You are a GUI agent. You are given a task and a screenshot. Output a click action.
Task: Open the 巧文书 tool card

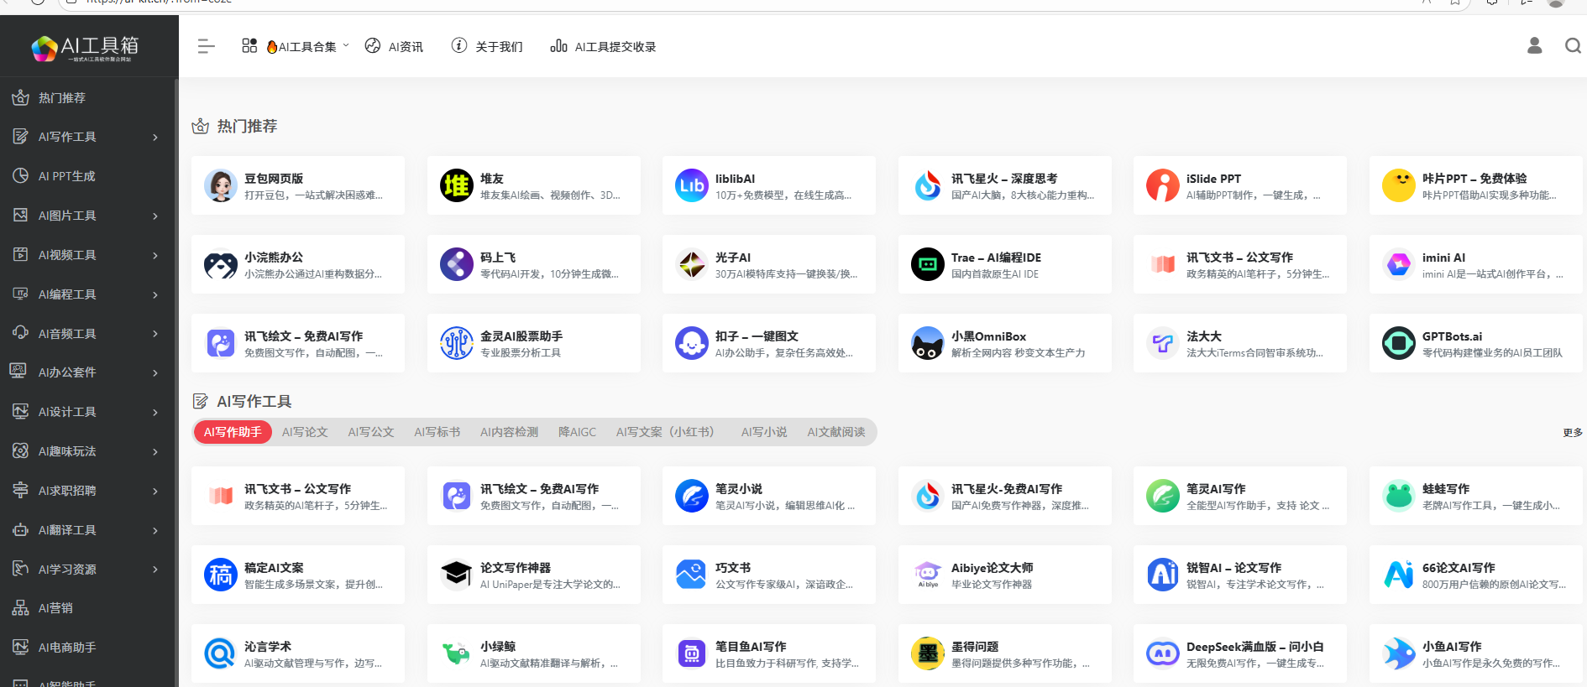pos(769,575)
